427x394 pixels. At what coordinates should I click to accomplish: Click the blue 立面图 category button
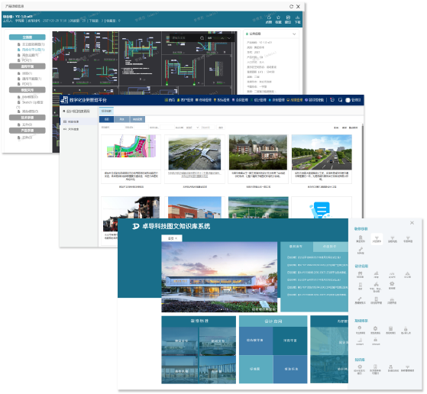(27, 37)
